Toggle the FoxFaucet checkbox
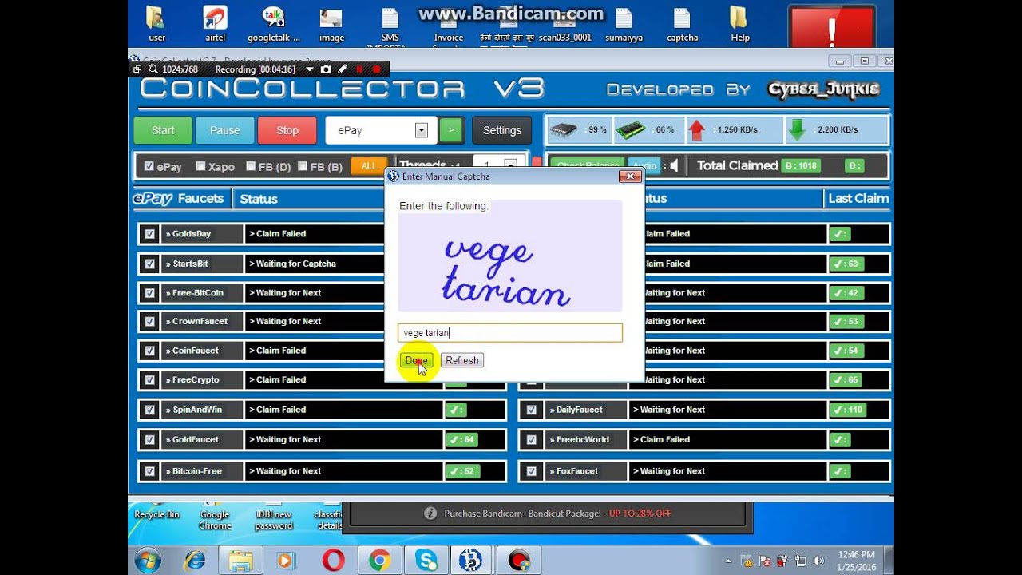The width and height of the screenshot is (1022, 575). coord(531,471)
